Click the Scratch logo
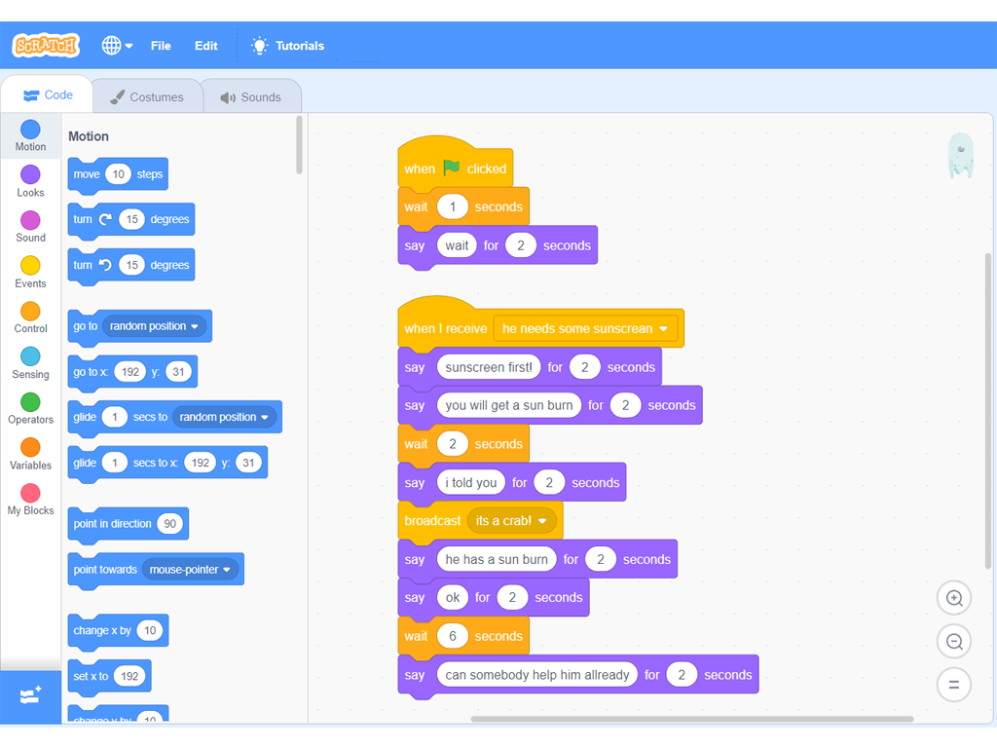 click(45, 46)
